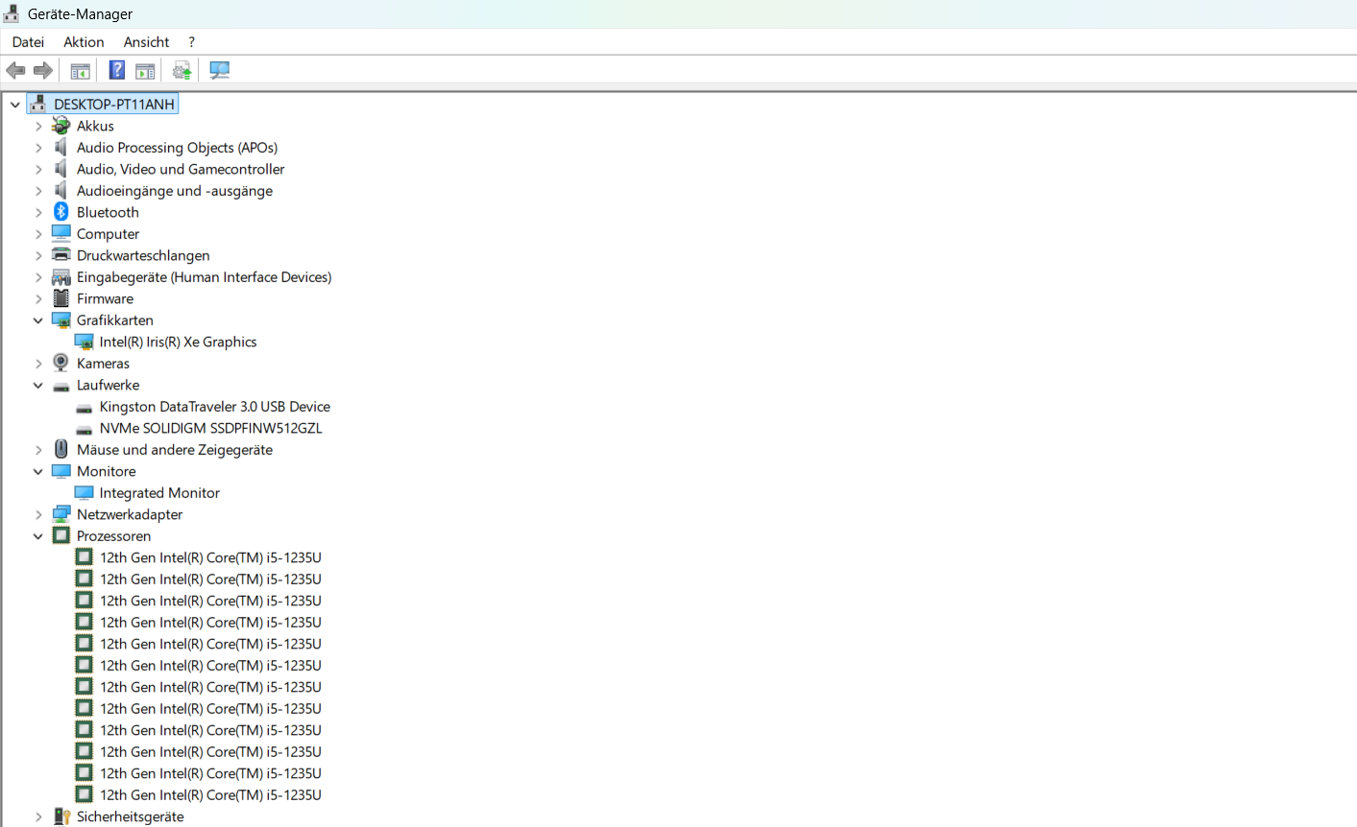The height and width of the screenshot is (827, 1357).
Task: Select the text "Audioeingänge und -ausgänge"
Action: tap(175, 191)
